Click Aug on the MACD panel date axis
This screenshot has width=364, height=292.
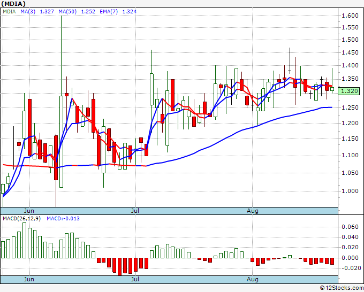click(253, 279)
